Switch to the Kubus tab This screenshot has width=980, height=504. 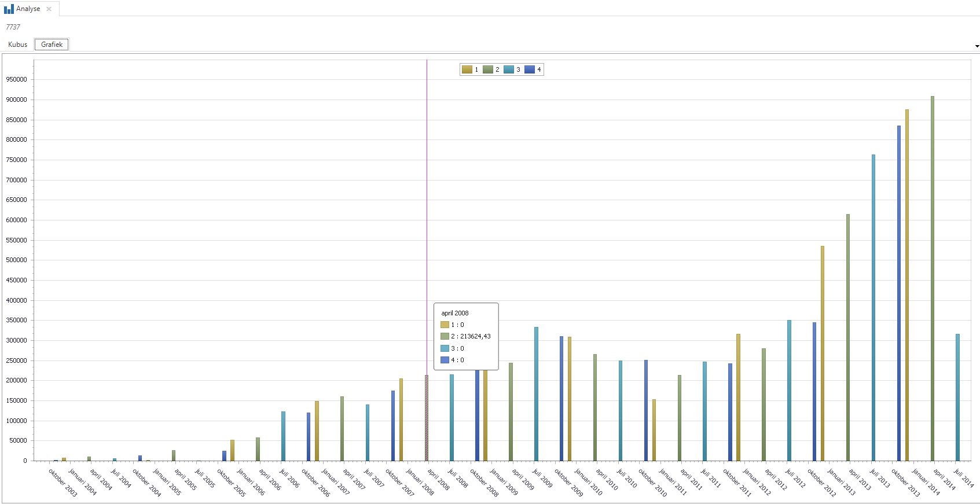(18, 45)
